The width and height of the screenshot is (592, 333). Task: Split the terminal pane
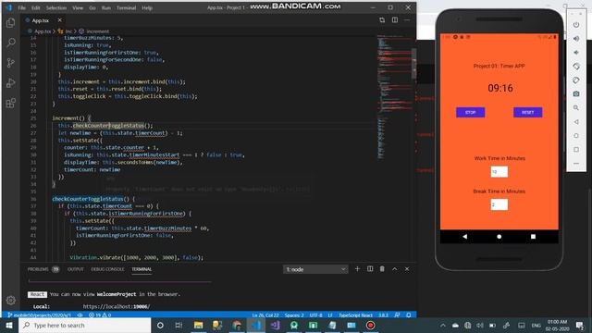coord(370,269)
